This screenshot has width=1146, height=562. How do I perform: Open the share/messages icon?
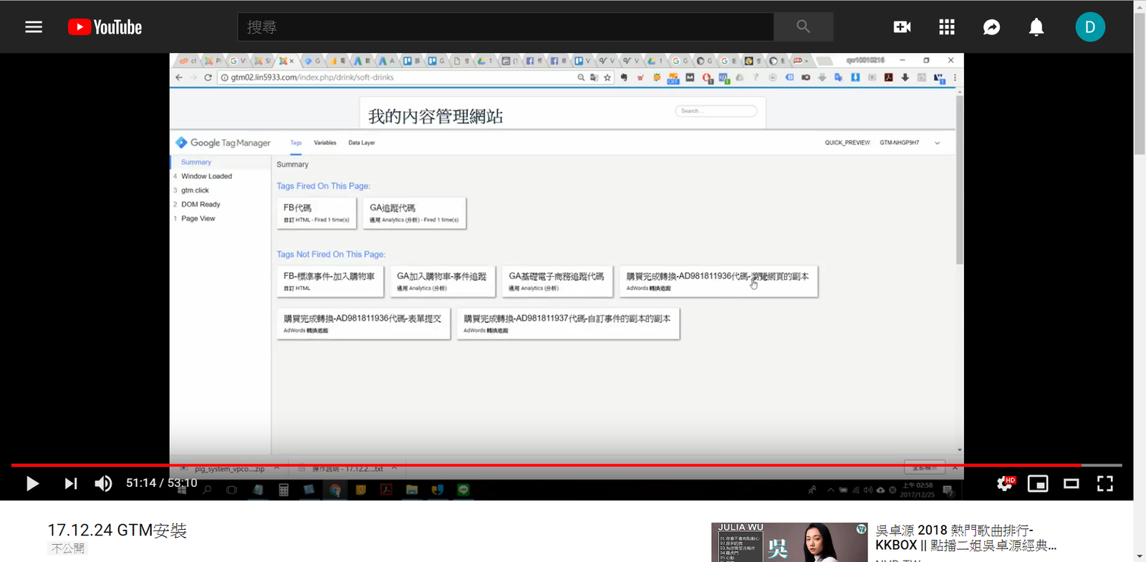pos(991,27)
